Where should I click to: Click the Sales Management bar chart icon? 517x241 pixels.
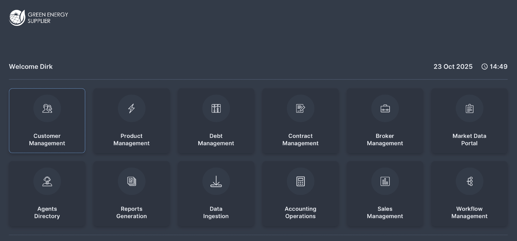point(385,181)
